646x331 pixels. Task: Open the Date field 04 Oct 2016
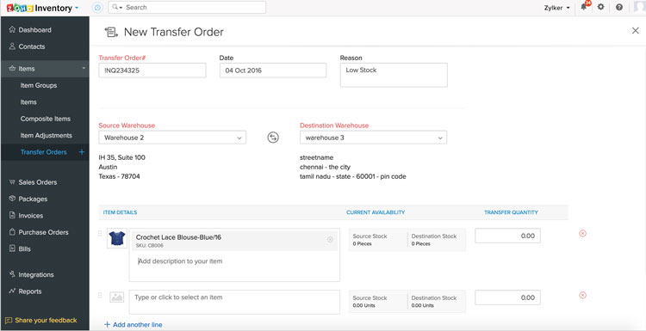(273, 70)
